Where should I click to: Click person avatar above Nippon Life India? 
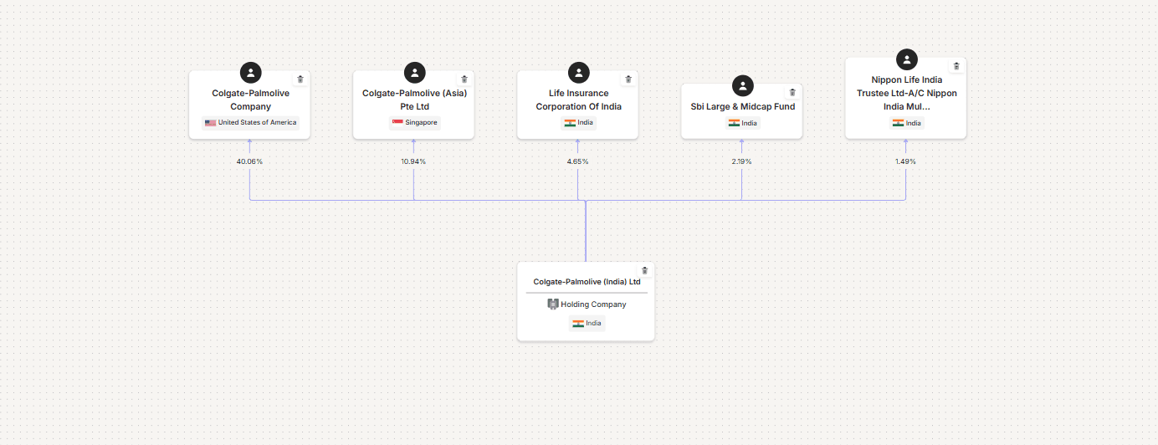click(x=906, y=59)
